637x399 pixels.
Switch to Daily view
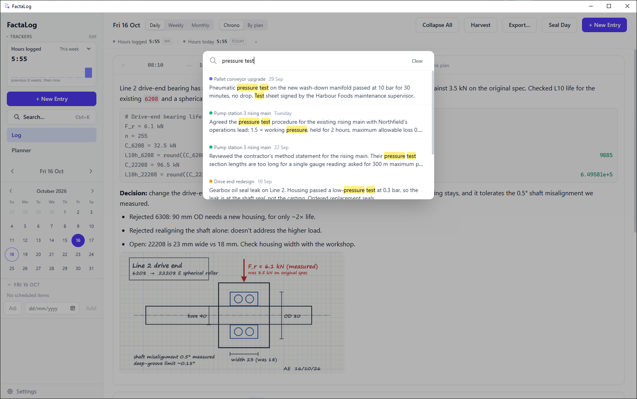point(155,25)
